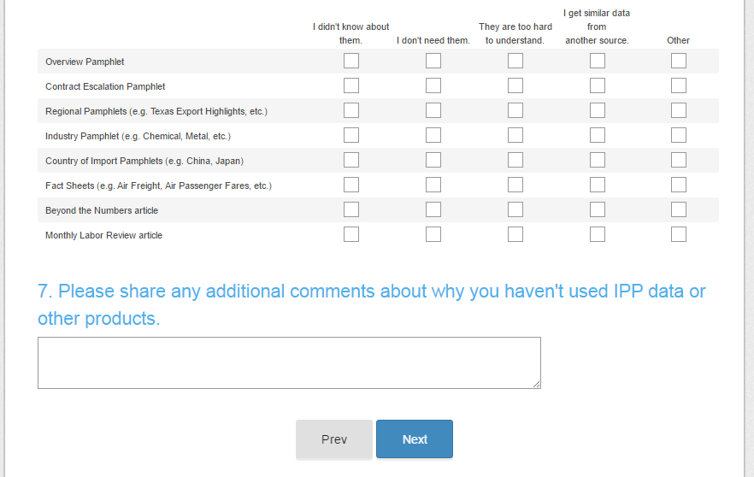Mark "similar data from another source" for Monthly Labor Review
This screenshot has height=477, width=754.
point(598,234)
